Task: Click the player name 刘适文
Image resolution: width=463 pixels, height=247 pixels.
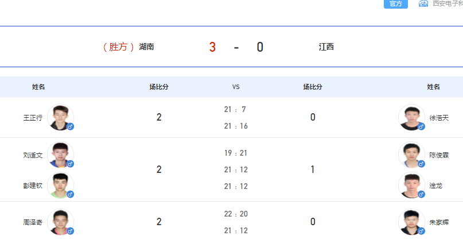Action: (33, 155)
